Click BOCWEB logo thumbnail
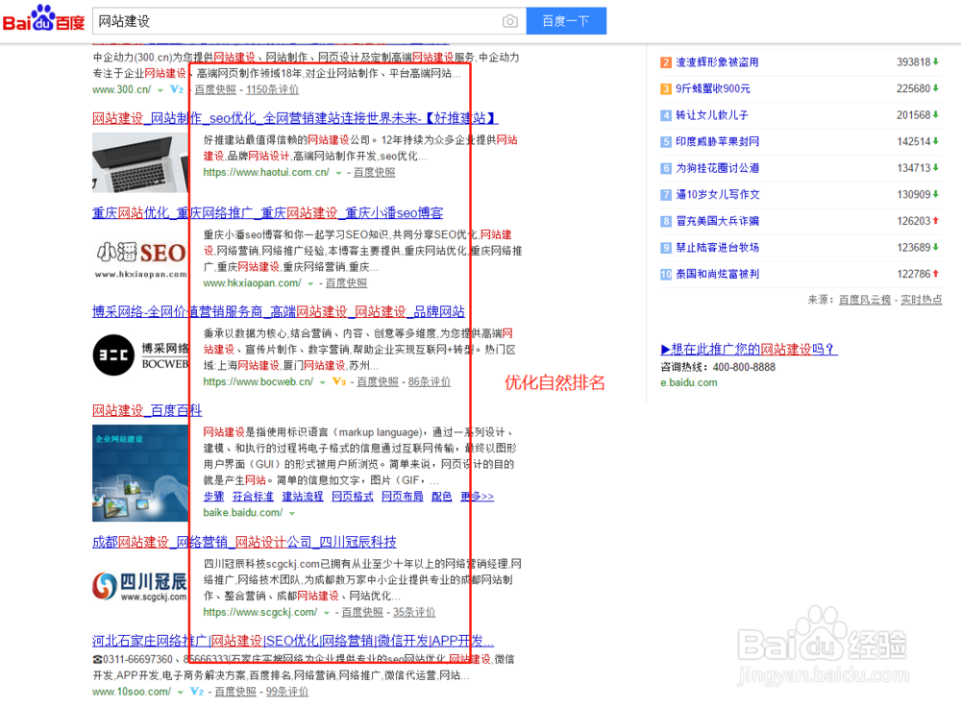Viewport: 961px width, 708px height. click(x=140, y=355)
